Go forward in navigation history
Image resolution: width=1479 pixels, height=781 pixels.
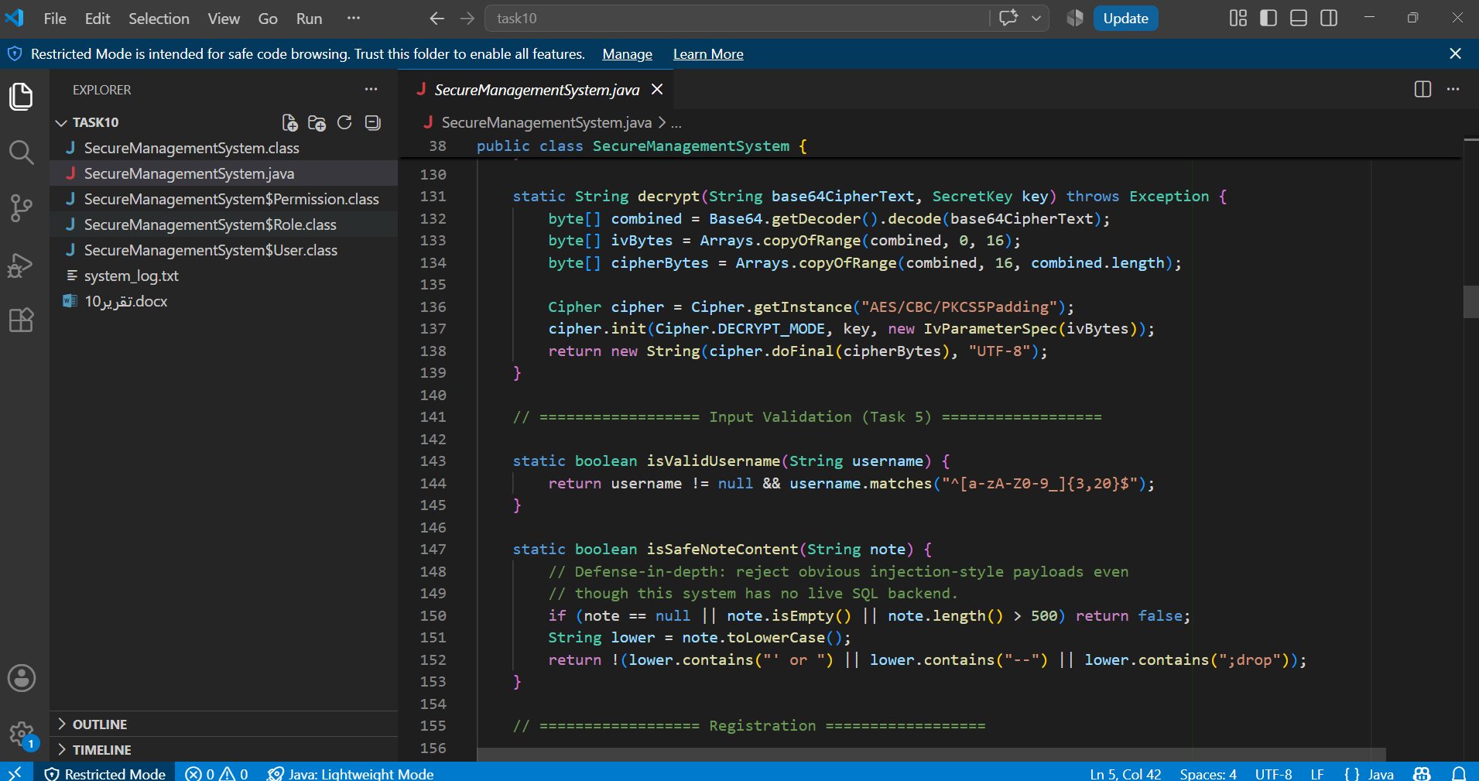pos(467,18)
